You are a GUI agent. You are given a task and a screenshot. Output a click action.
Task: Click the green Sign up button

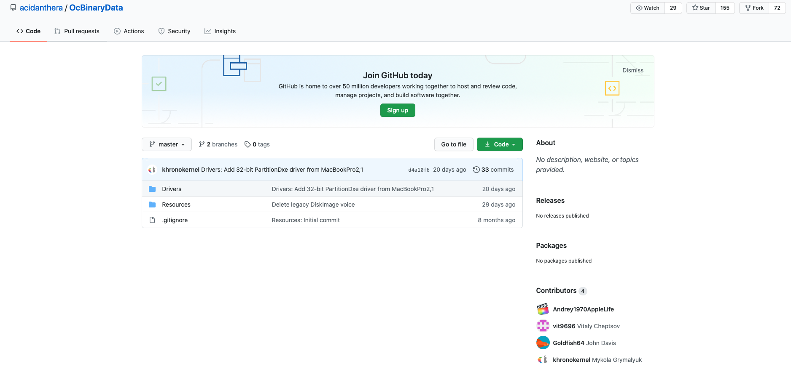pyautogui.click(x=398, y=110)
